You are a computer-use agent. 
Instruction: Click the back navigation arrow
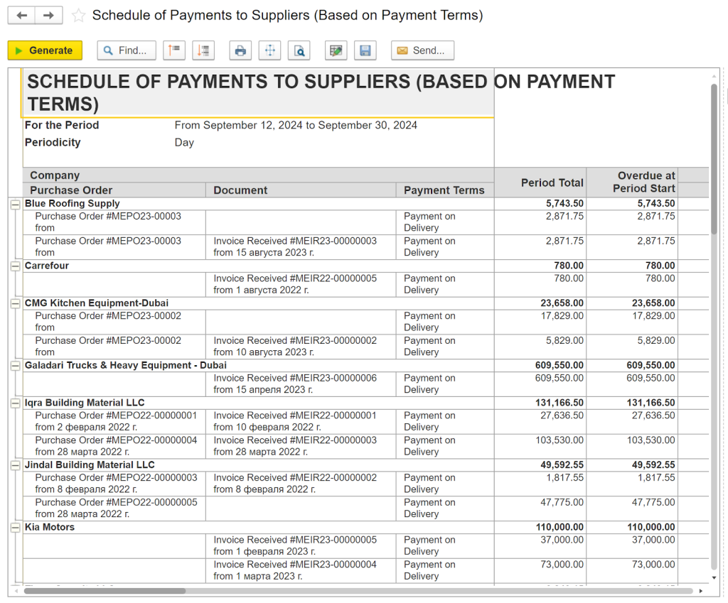point(21,16)
